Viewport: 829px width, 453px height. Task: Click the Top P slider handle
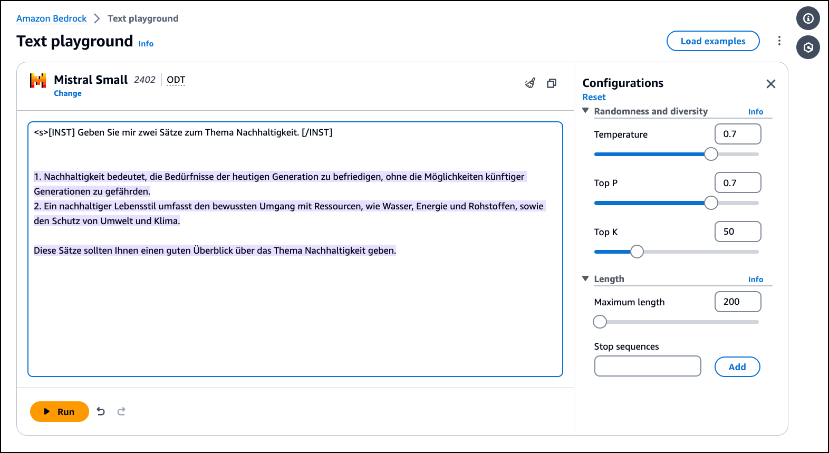tap(711, 203)
